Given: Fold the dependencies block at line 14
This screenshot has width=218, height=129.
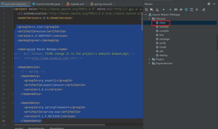Looking at the screenshot, I should (13, 67).
